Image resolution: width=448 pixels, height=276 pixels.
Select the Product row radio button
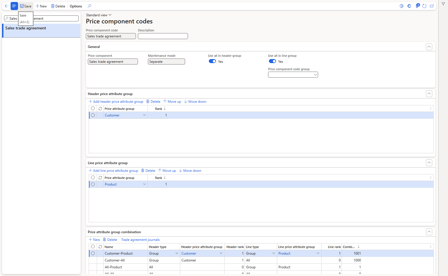pos(93,184)
